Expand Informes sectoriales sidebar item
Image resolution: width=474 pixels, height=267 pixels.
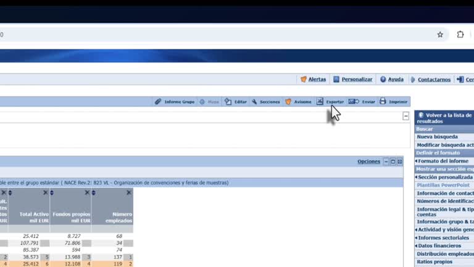tap(443, 238)
